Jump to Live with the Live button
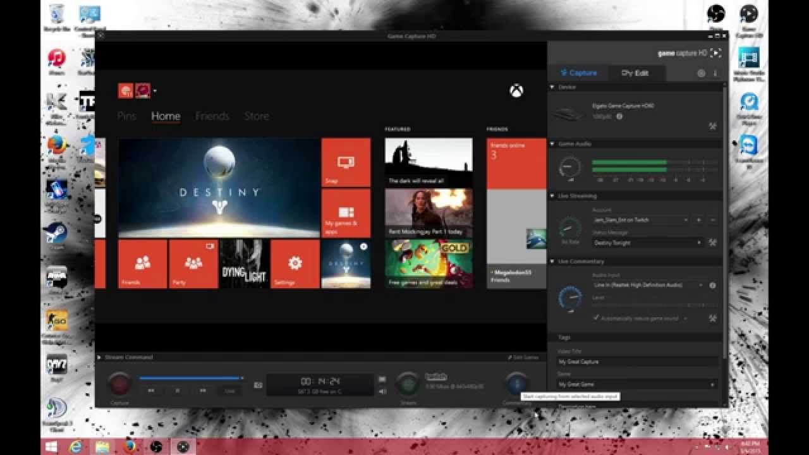Screen dimensions: 809x455 tap(230, 391)
